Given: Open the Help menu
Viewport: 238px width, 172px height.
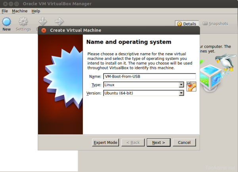Looking at the screenshot, I should [x=36, y=11].
